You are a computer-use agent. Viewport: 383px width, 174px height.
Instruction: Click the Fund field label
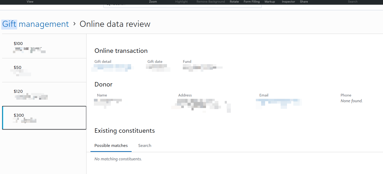(187, 62)
